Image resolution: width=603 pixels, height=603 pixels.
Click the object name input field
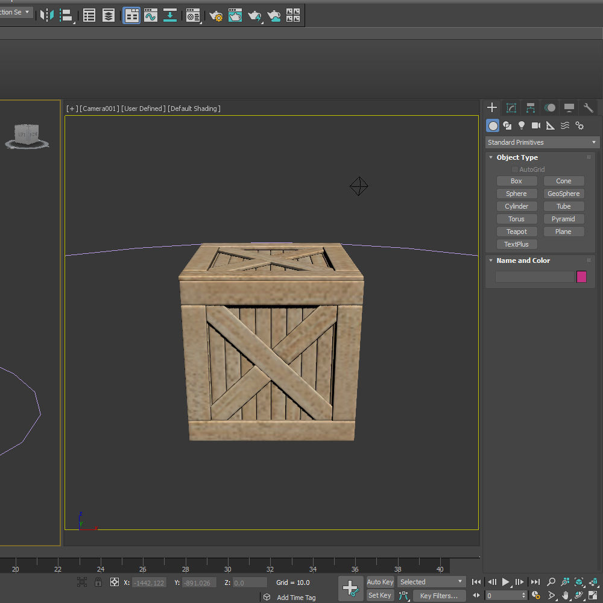pyautogui.click(x=534, y=277)
